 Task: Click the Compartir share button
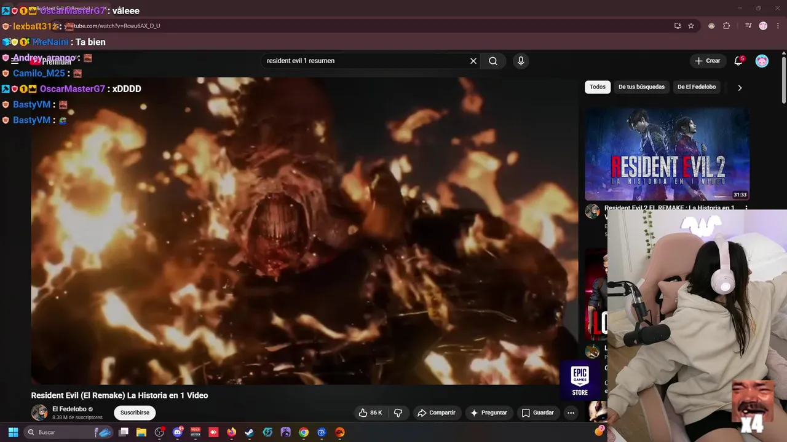pyautogui.click(x=437, y=413)
